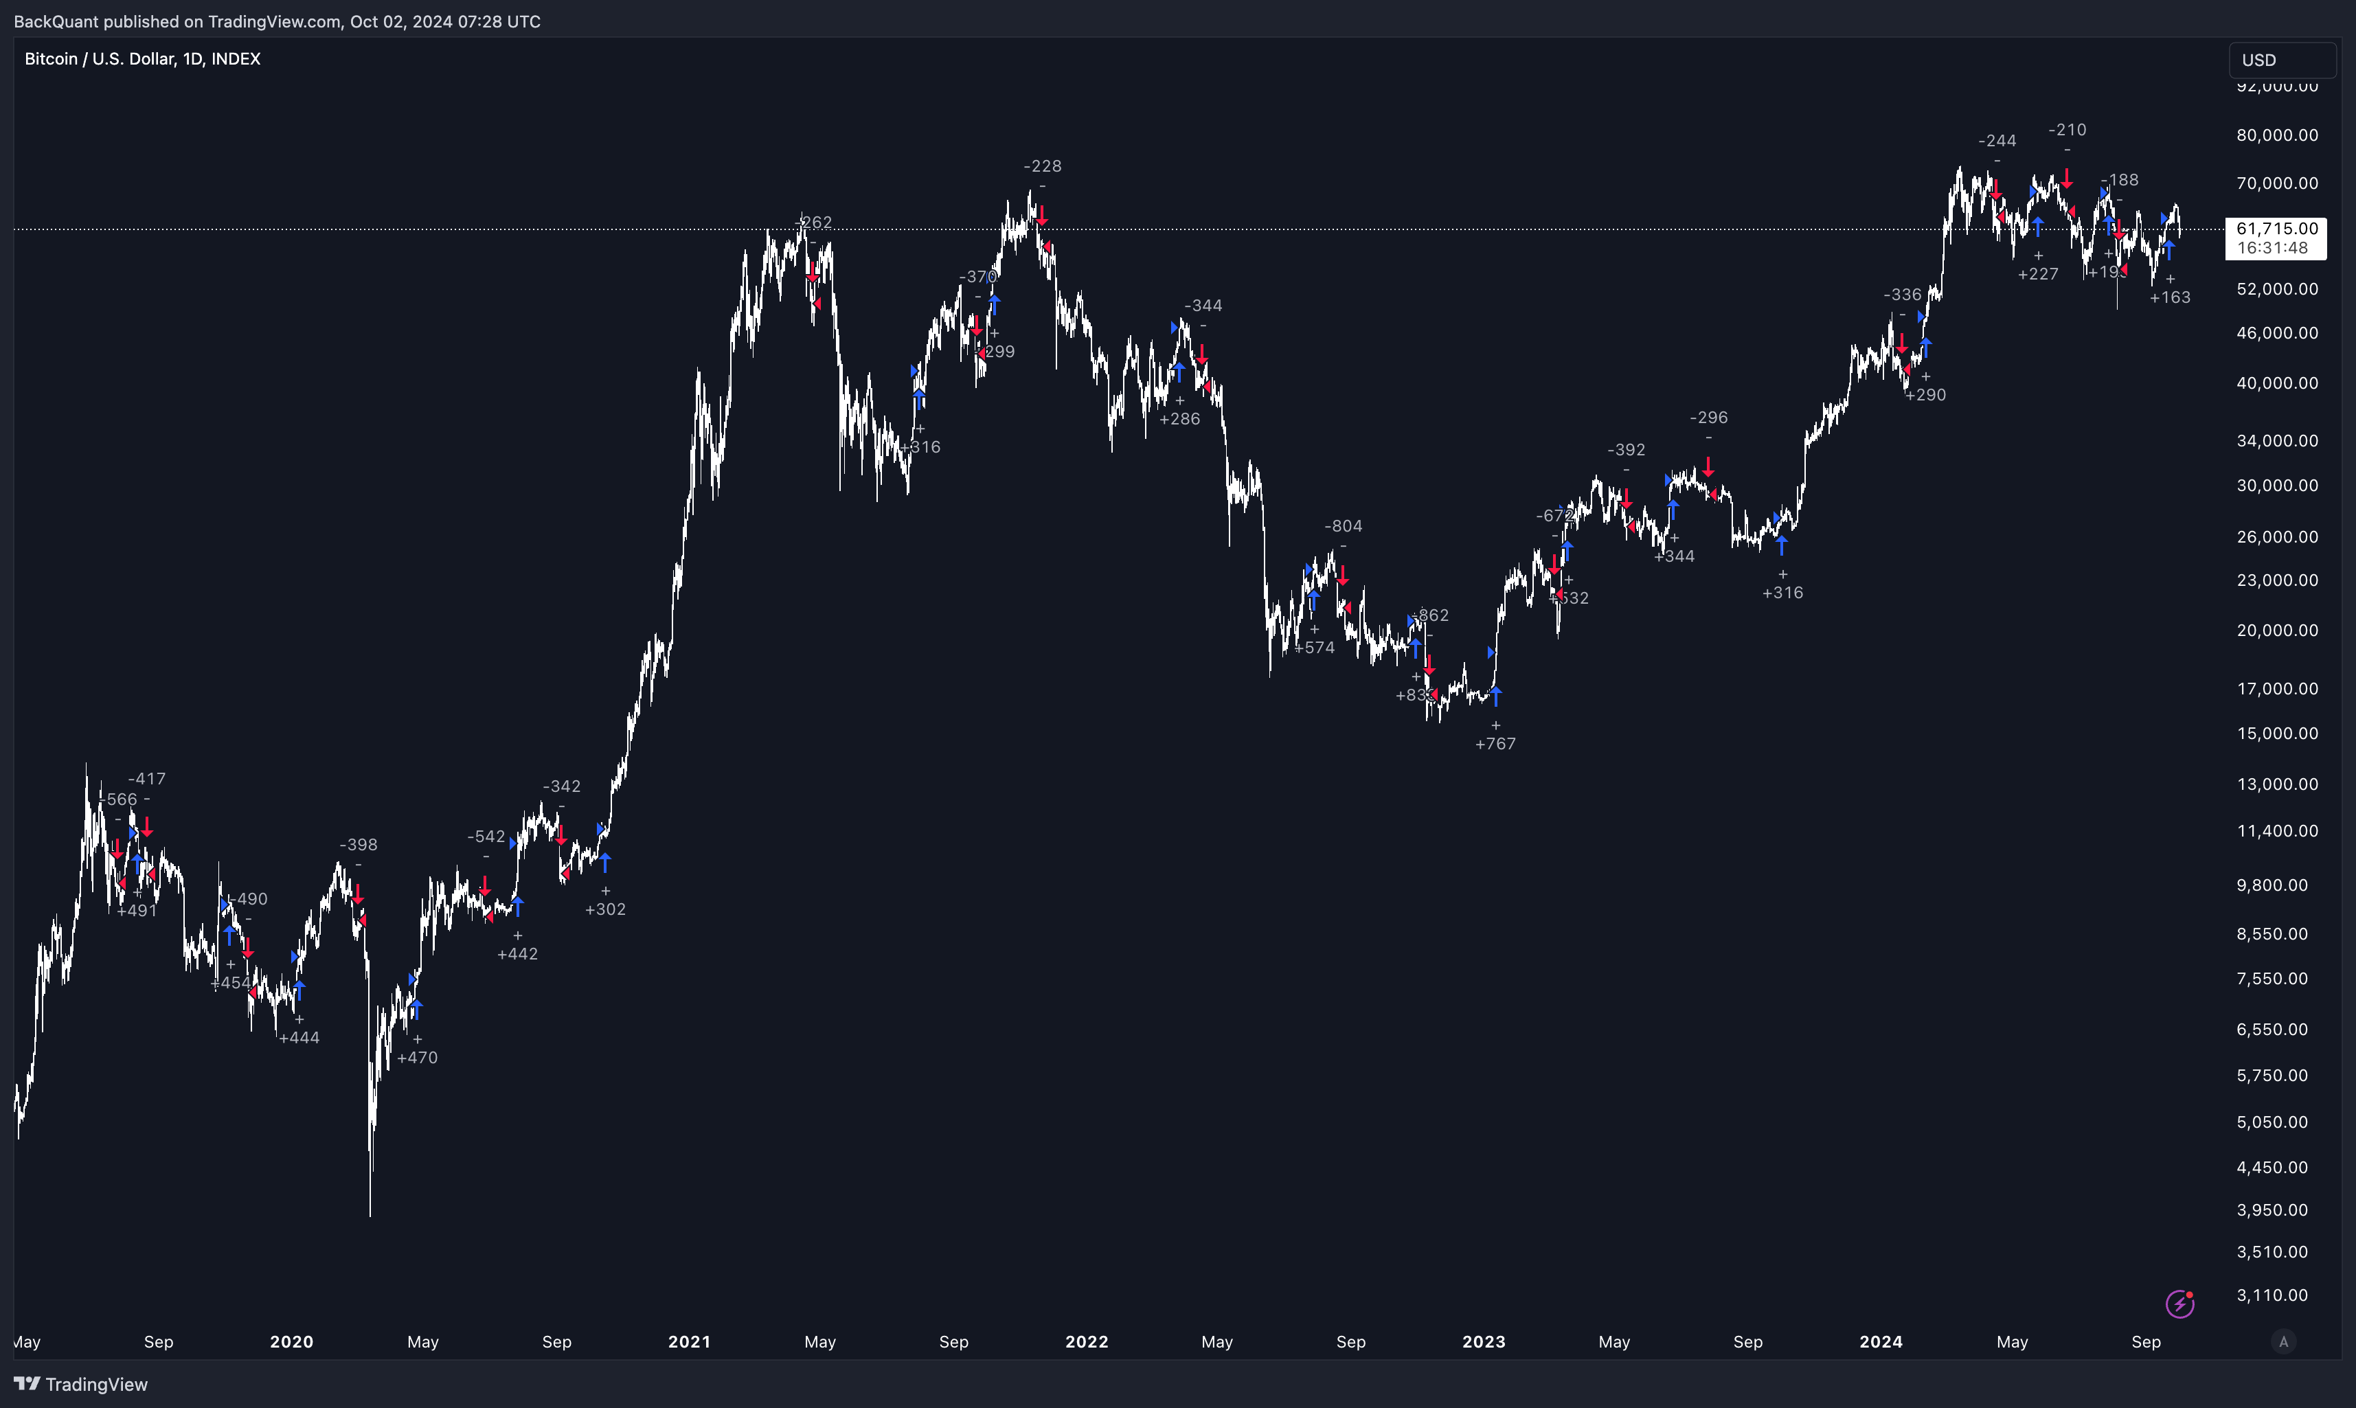The width and height of the screenshot is (2356, 1408).
Task: Click the 20,000.00 price axis label
Action: pyautogui.click(x=2276, y=630)
